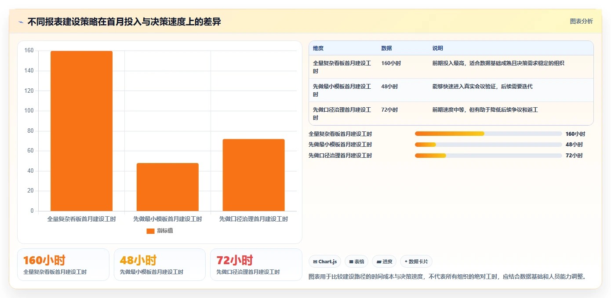The height and width of the screenshot is (298, 611).
Task: Click the 先做口径治理首月建设工时 progress label
Action: point(340,156)
